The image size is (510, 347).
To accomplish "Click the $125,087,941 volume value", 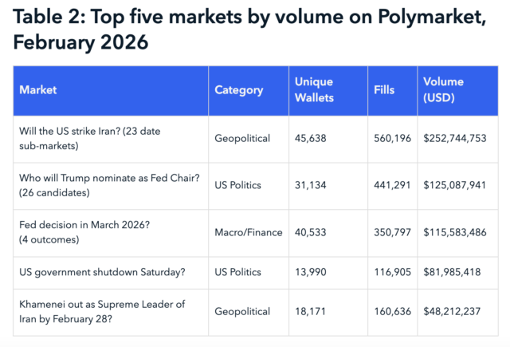I will click(455, 185).
